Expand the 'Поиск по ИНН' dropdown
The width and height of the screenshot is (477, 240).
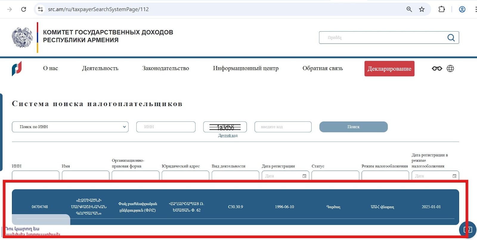click(70, 127)
